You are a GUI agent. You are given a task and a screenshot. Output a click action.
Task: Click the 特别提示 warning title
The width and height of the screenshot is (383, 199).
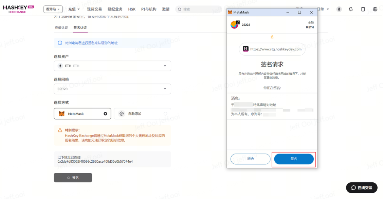point(72,130)
